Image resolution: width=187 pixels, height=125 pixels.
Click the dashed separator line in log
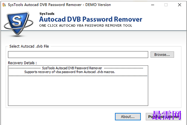78,76
